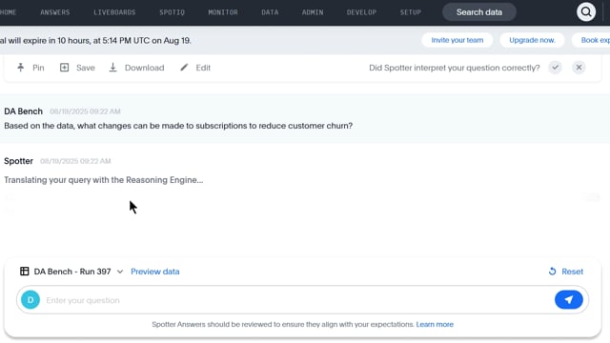
Task: Go to the Monitor tab
Action: [x=223, y=12]
